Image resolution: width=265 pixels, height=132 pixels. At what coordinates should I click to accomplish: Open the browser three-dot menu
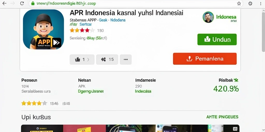click(261, 4)
